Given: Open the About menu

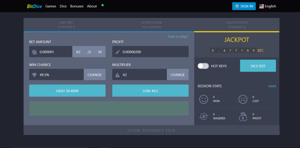Looking at the screenshot, I should click(x=92, y=6).
